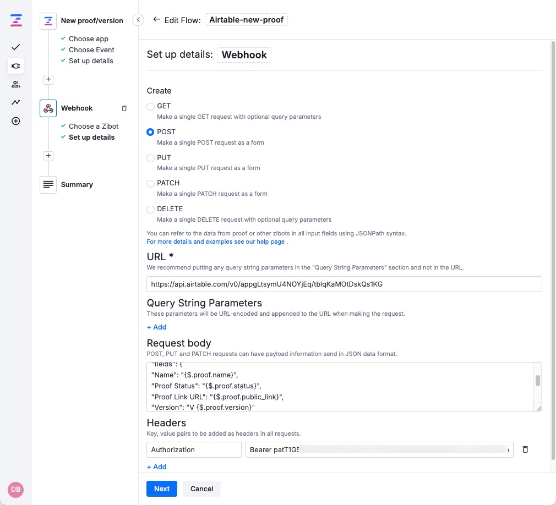This screenshot has width=556, height=505.
Task: Click the DB avatar badge
Action: pyautogui.click(x=15, y=490)
